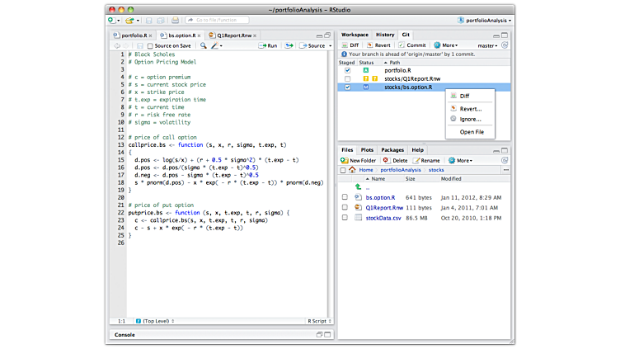Click the code tools magic wand icon

pos(215,46)
